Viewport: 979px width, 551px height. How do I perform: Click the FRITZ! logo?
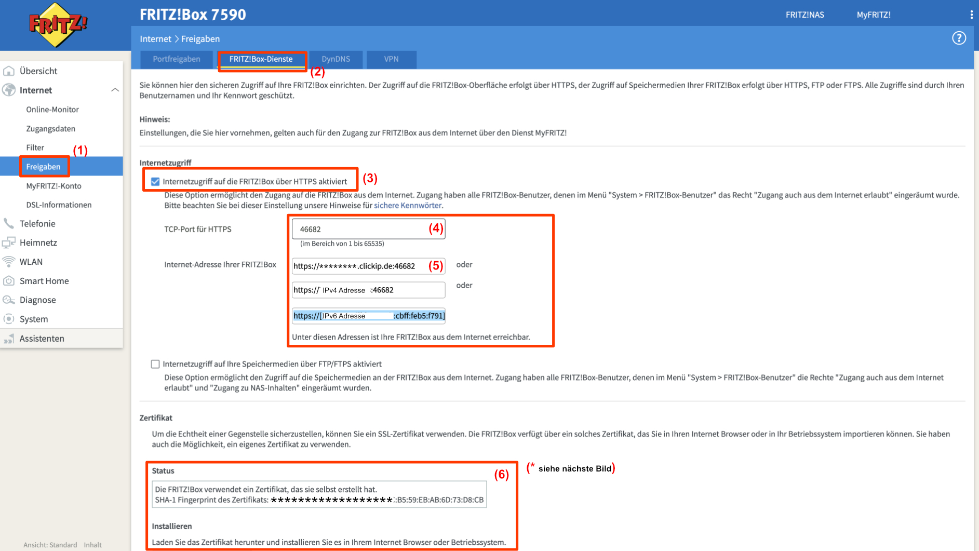coord(58,24)
